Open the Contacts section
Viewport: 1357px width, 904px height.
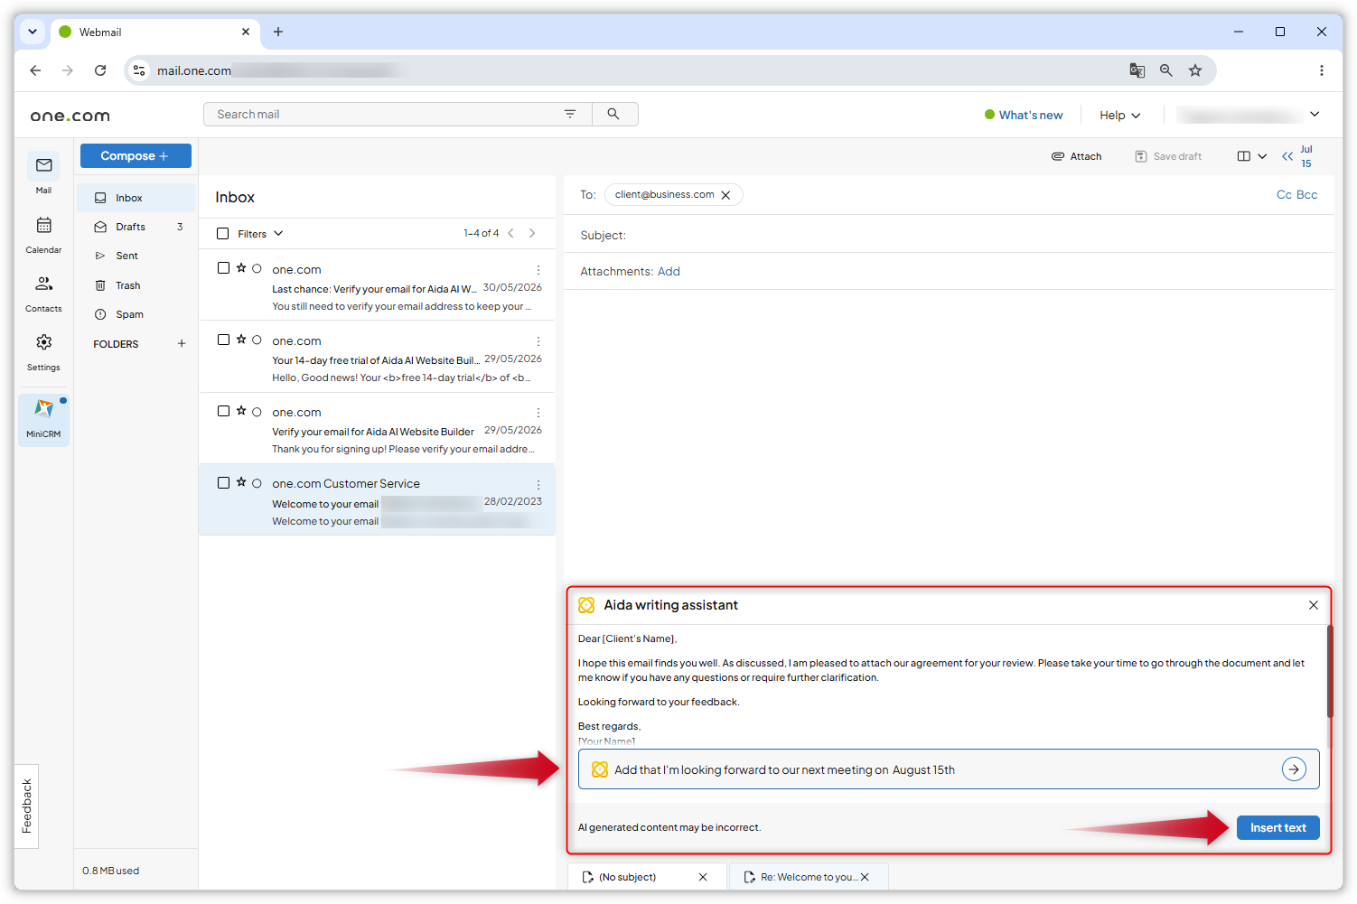coord(43,294)
